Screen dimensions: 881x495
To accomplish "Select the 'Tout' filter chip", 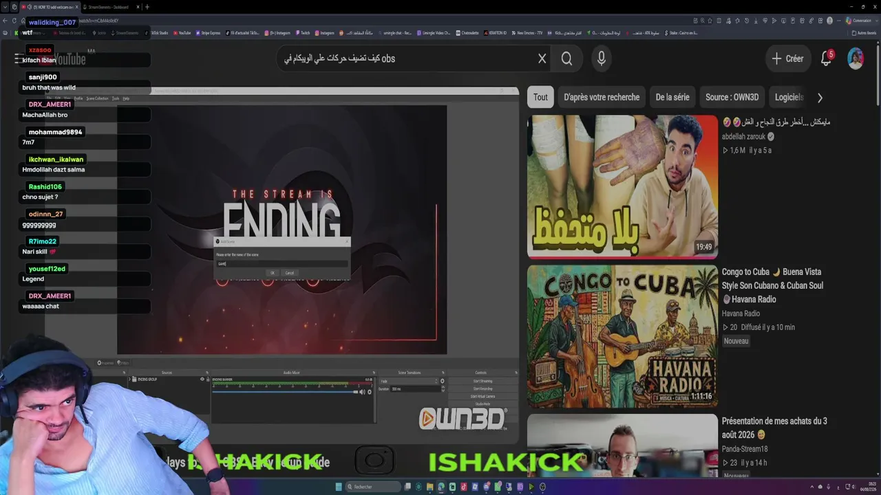I will 540,98.
